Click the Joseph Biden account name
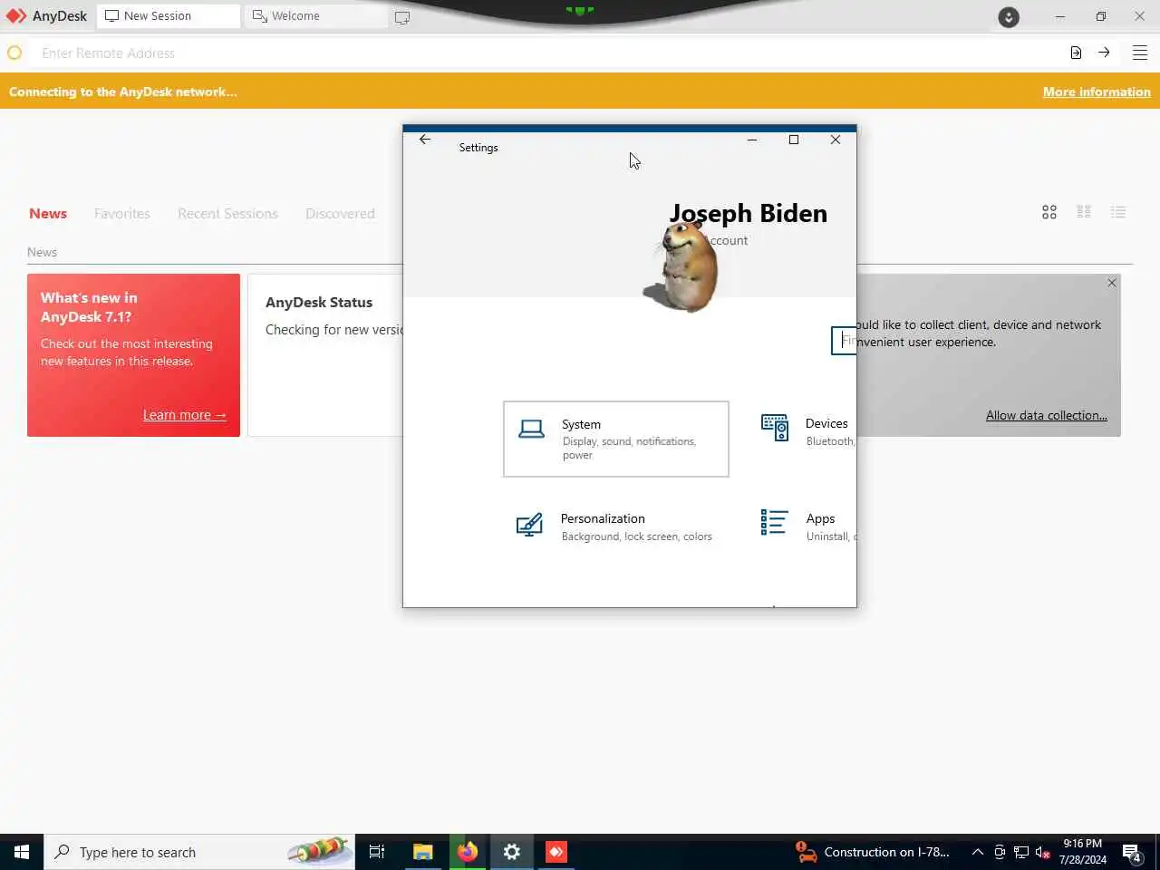Screen dimensions: 1160x870 (x=749, y=213)
